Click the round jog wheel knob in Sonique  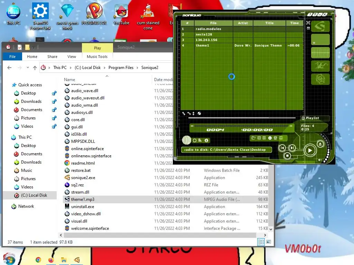click(186, 140)
